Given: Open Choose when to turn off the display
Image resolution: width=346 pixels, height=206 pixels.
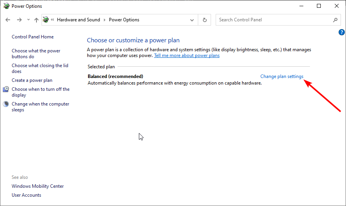Looking at the screenshot, I should (41, 92).
